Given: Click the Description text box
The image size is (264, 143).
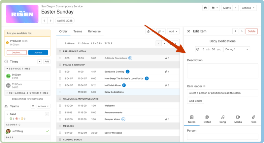Looking at the screenshot, I should click(x=222, y=71).
